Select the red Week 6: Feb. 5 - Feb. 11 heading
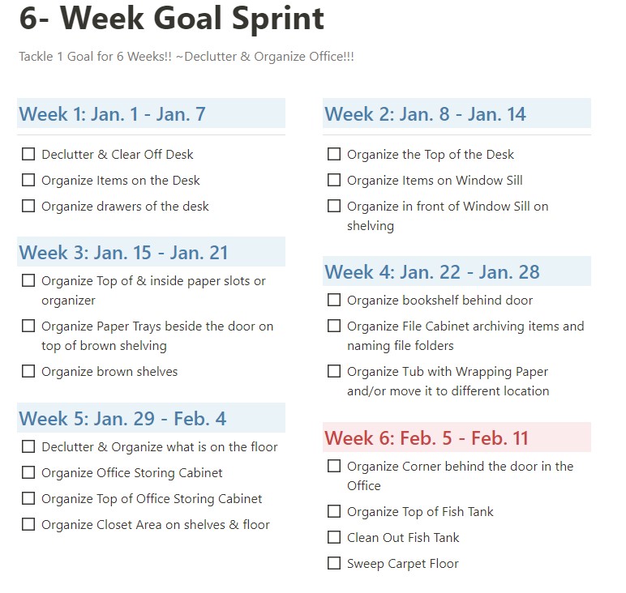The image size is (626, 593). [427, 438]
